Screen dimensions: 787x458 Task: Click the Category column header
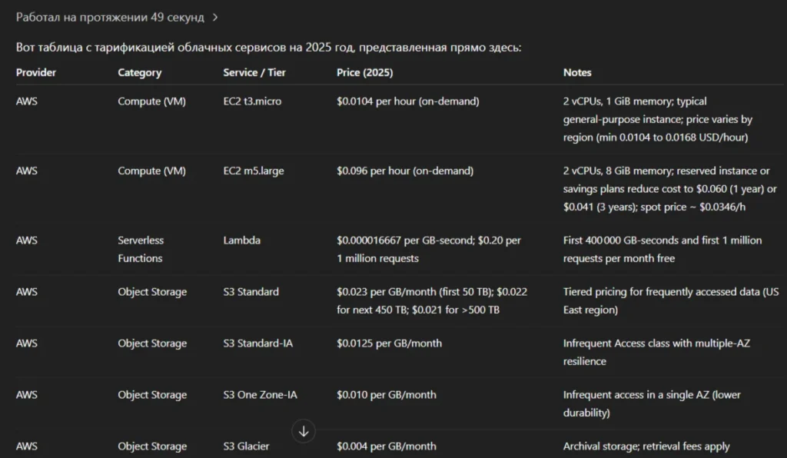click(140, 72)
